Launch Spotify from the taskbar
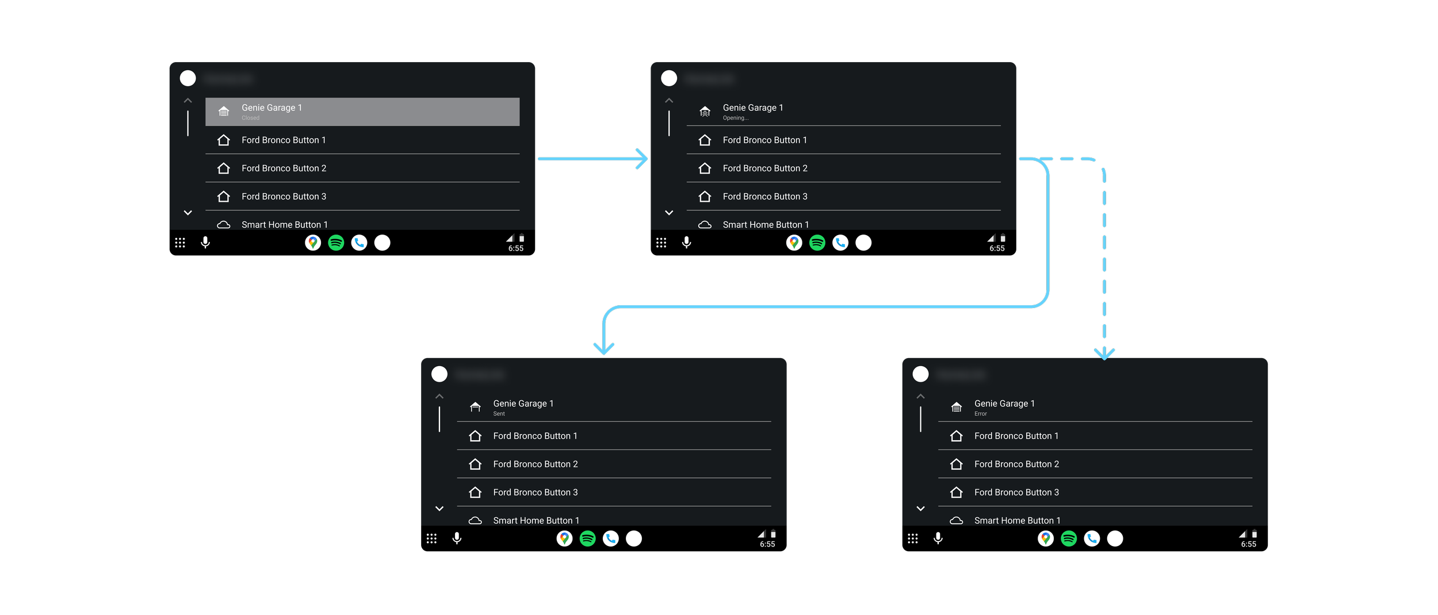 (336, 242)
